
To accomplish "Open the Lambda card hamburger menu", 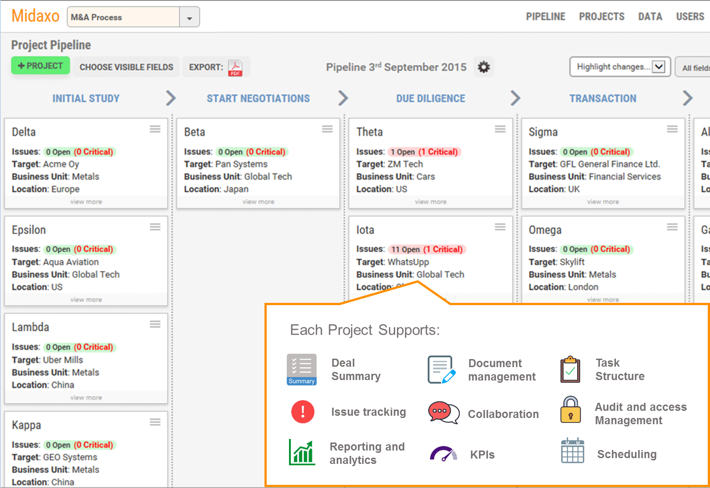I will click(155, 324).
